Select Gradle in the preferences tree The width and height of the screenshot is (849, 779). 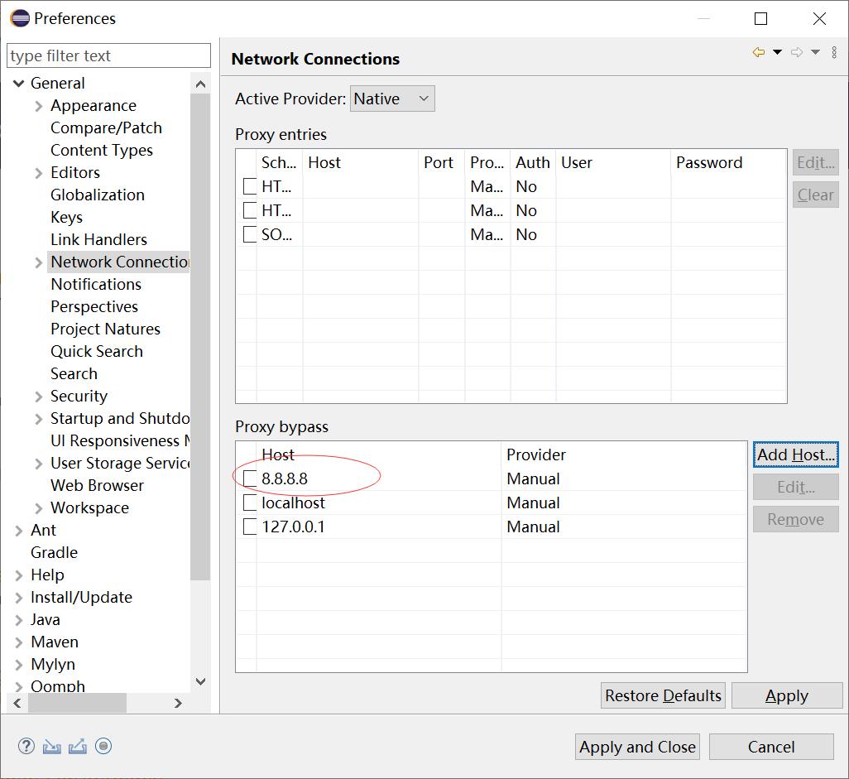click(54, 552)
